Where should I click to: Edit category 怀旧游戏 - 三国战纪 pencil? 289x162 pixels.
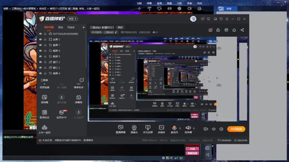point(116,32)
